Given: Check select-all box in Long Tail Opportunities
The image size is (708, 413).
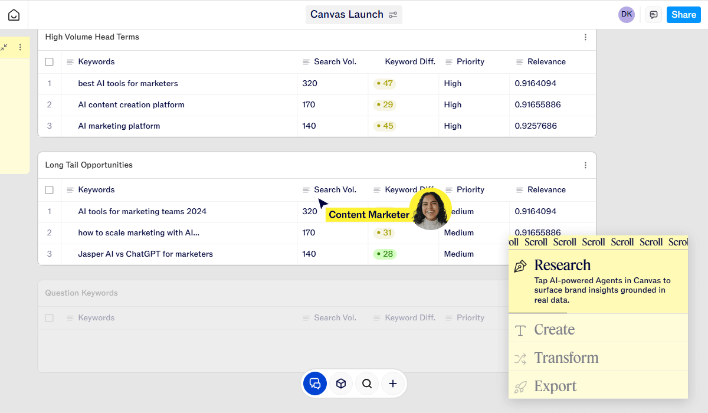Looking at the screenshot, I should [50, 190].
